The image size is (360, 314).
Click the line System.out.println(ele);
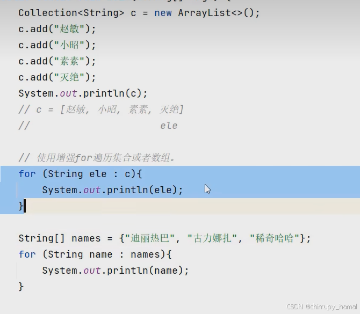112,190
